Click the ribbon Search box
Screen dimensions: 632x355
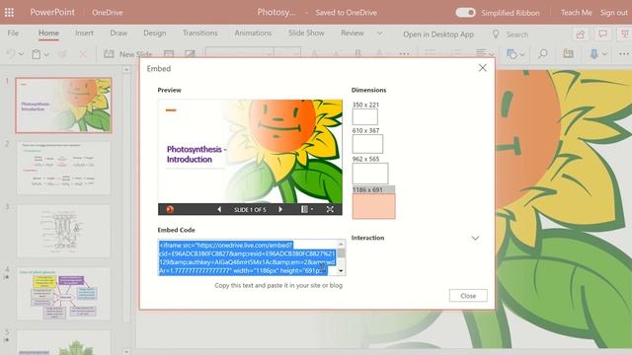[517, 35]
